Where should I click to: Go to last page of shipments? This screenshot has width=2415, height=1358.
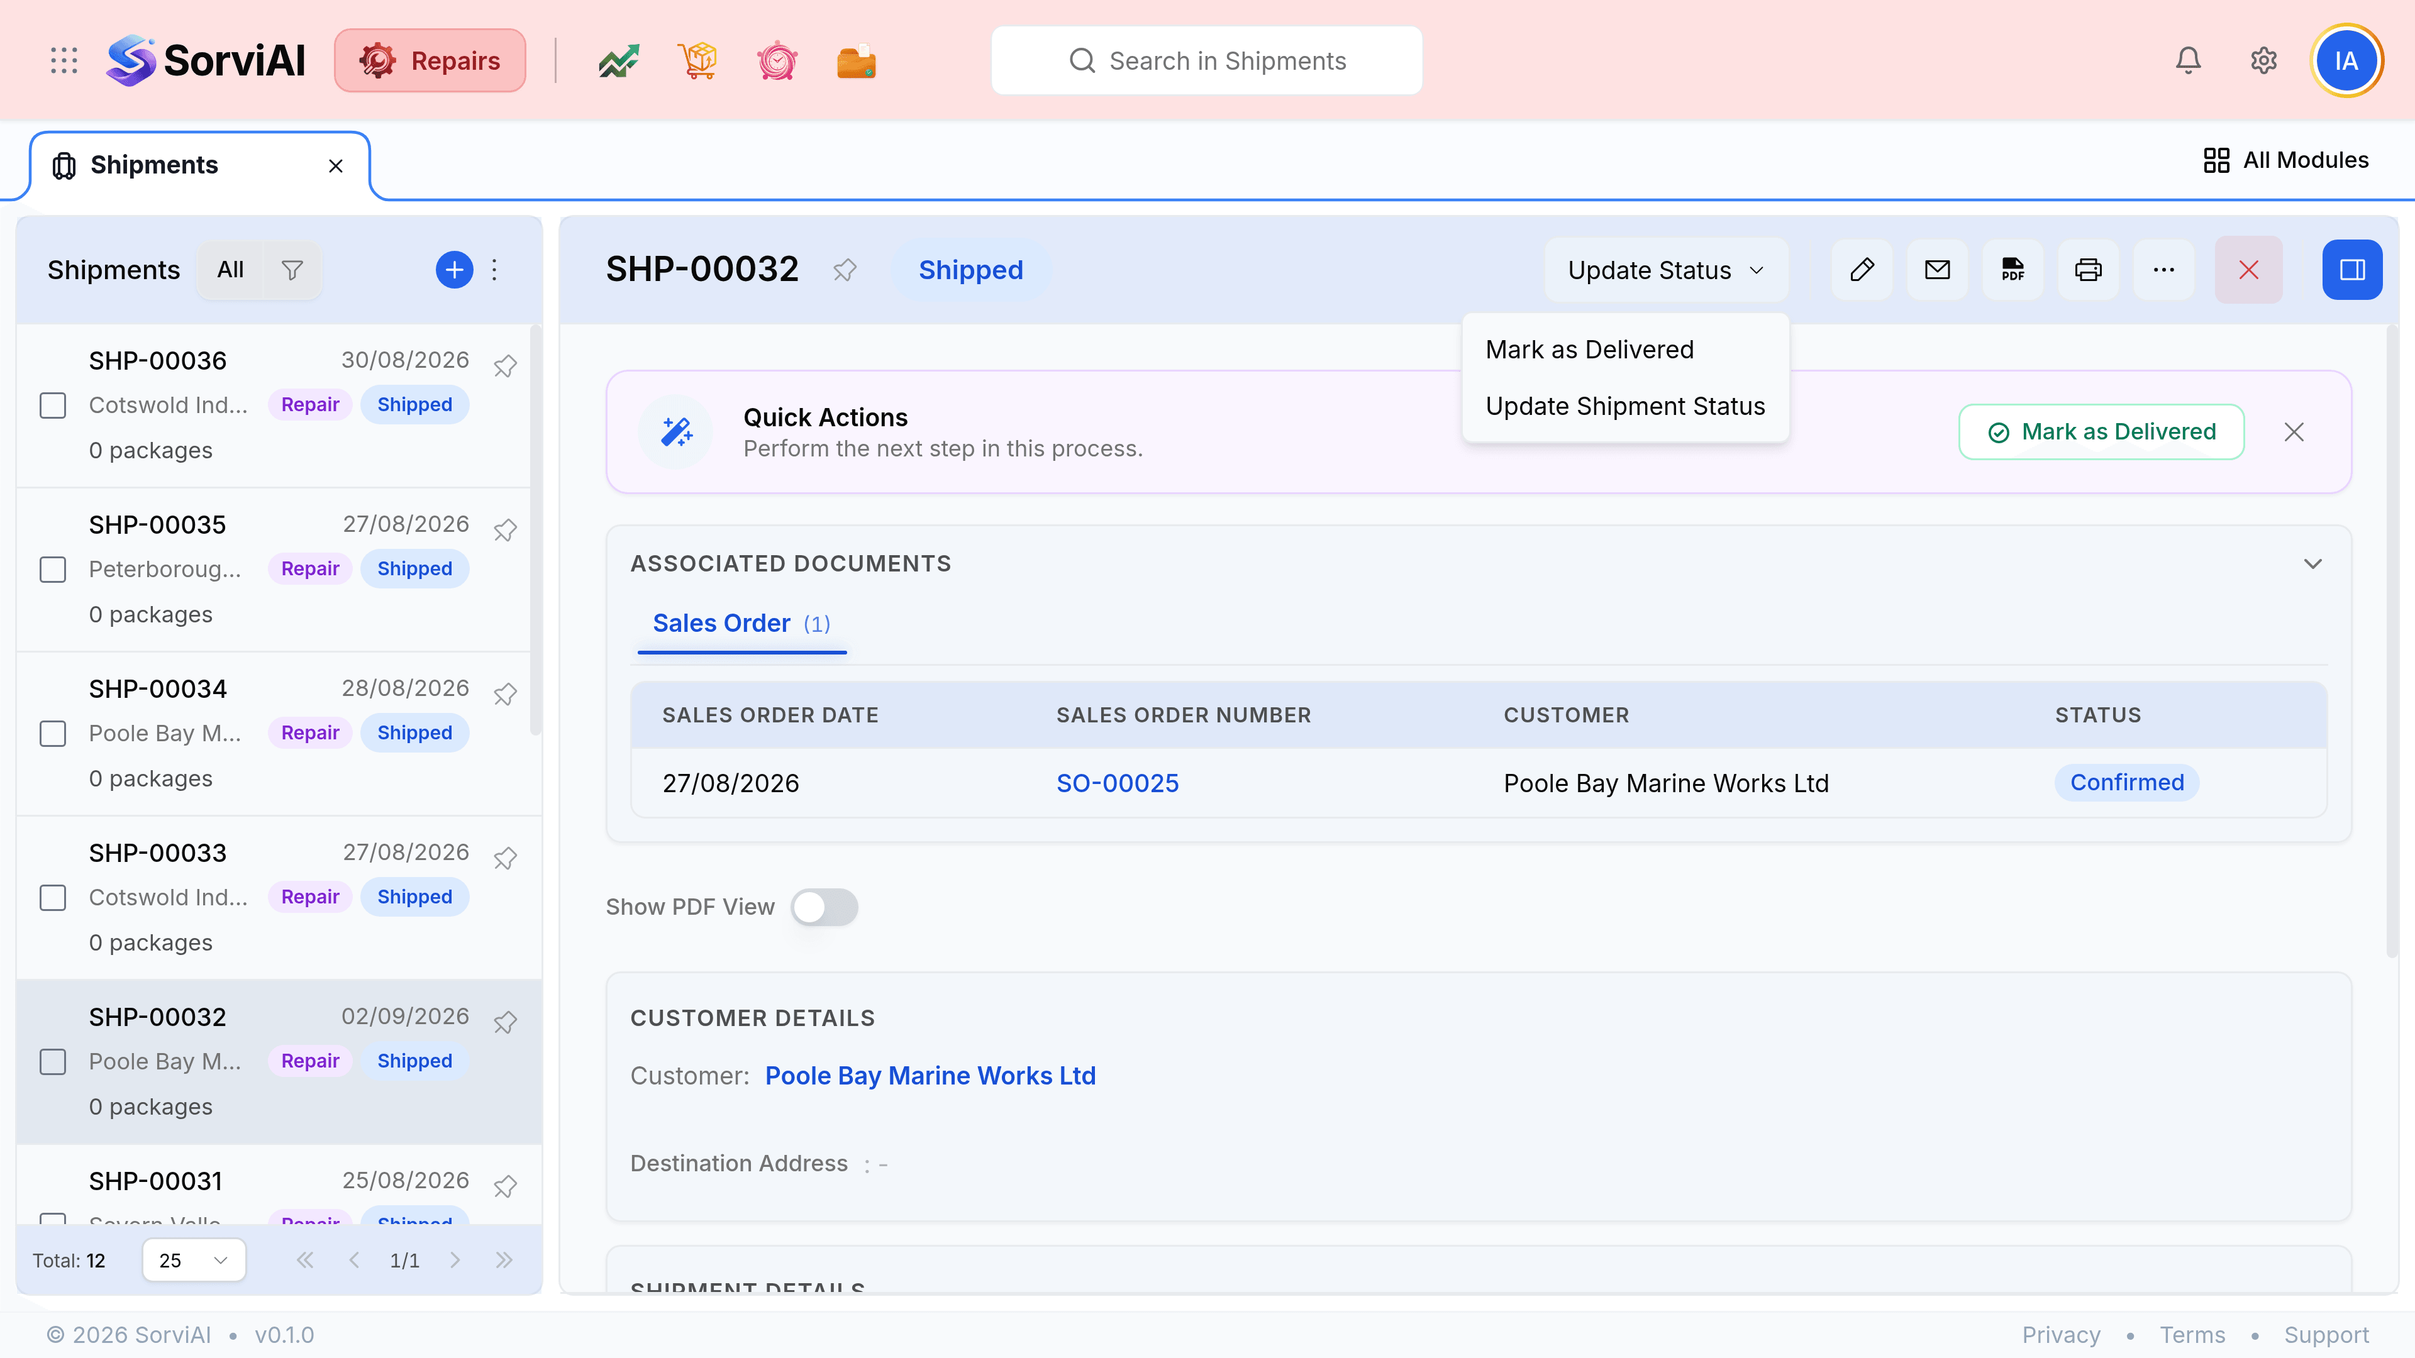504,1259
